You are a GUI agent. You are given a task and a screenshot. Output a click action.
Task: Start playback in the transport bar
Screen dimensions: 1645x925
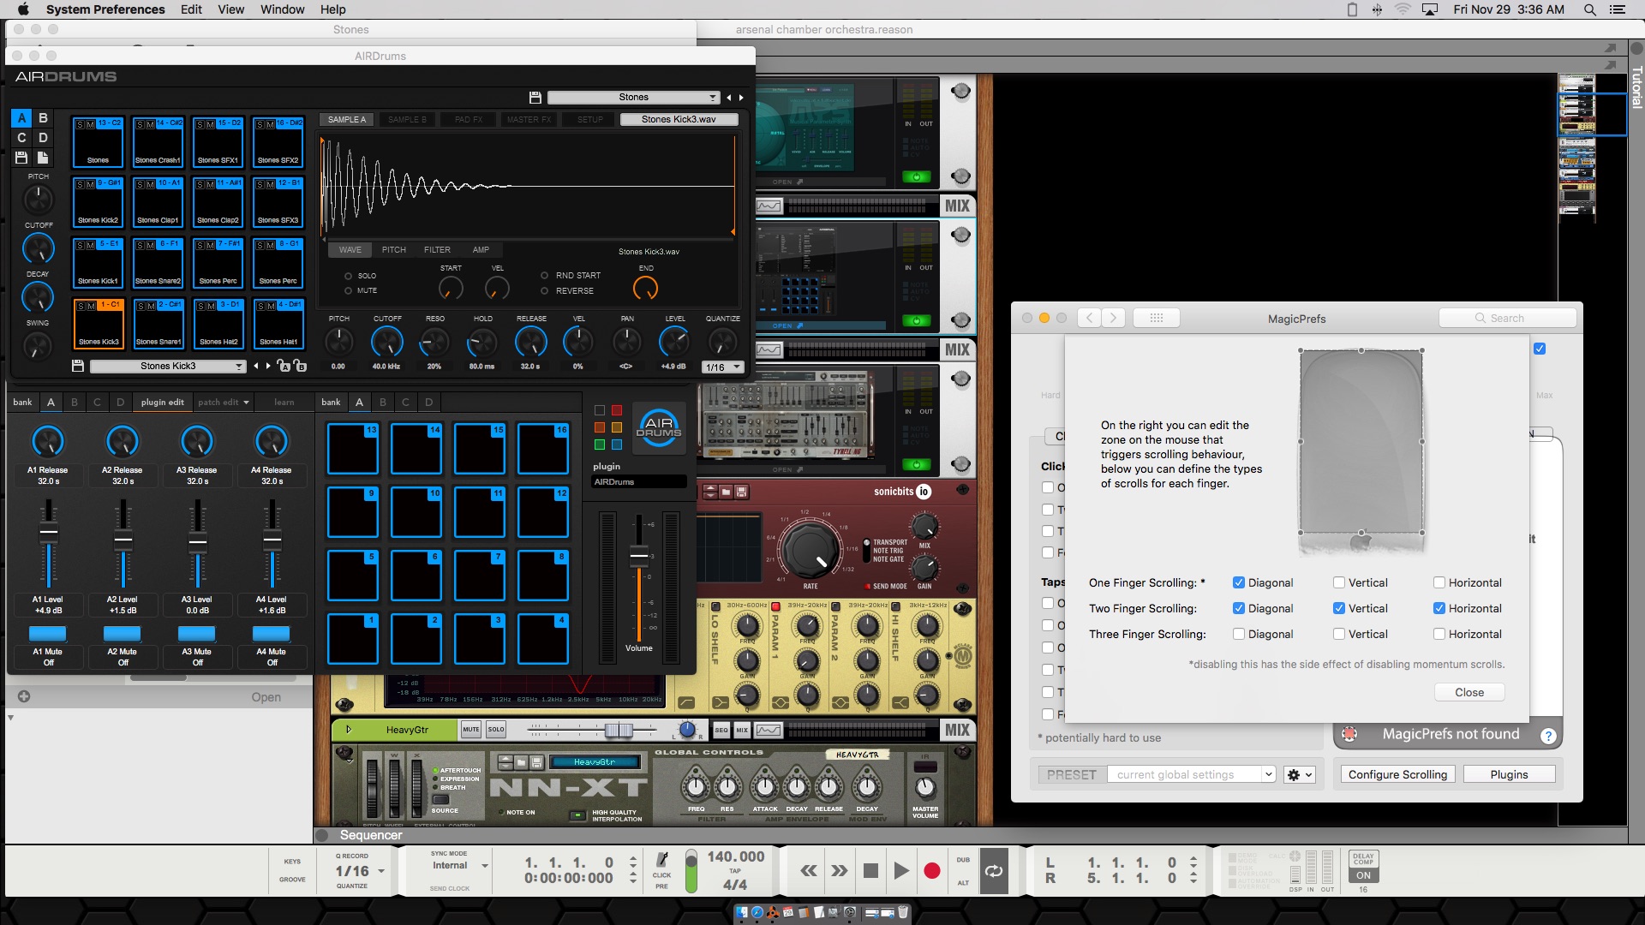(901, 871)
